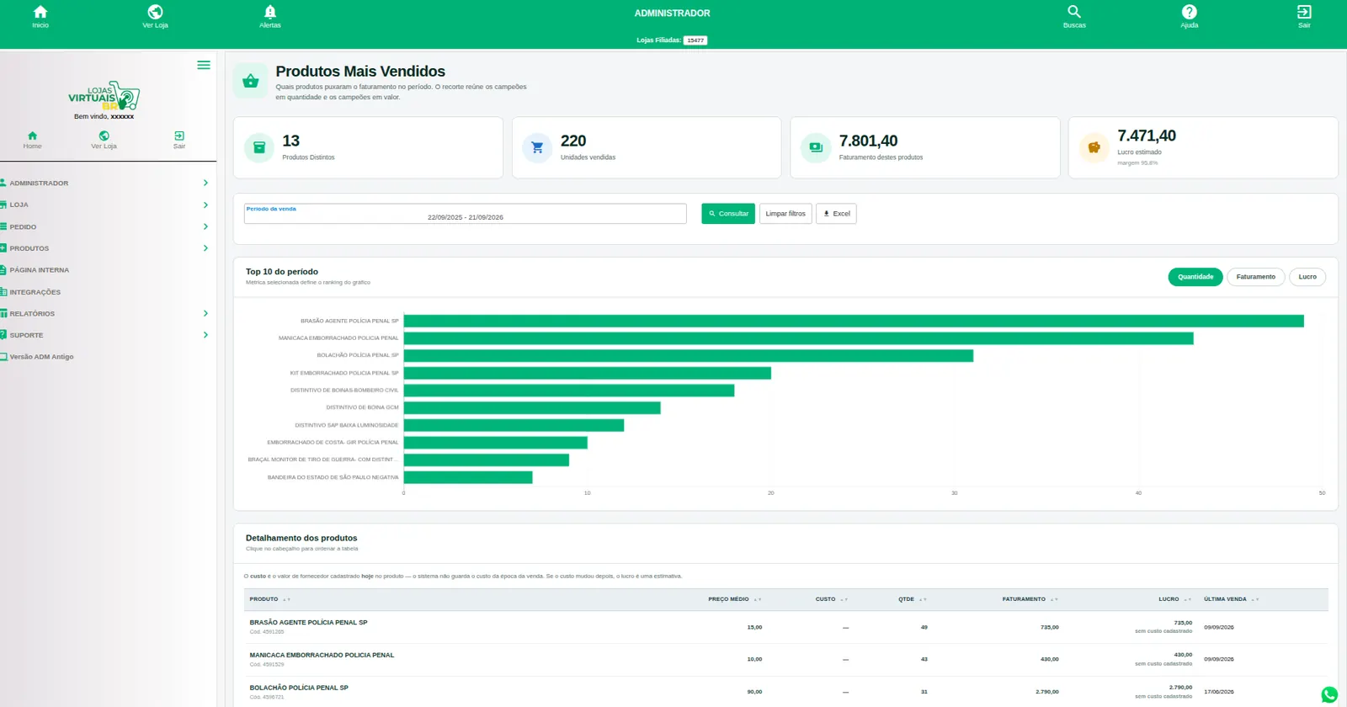Select the Quantidade metric toggle
Image resolution: width=1347 pixels, height=707 pixels.
pyautogui.click(x=1195, y=277)
